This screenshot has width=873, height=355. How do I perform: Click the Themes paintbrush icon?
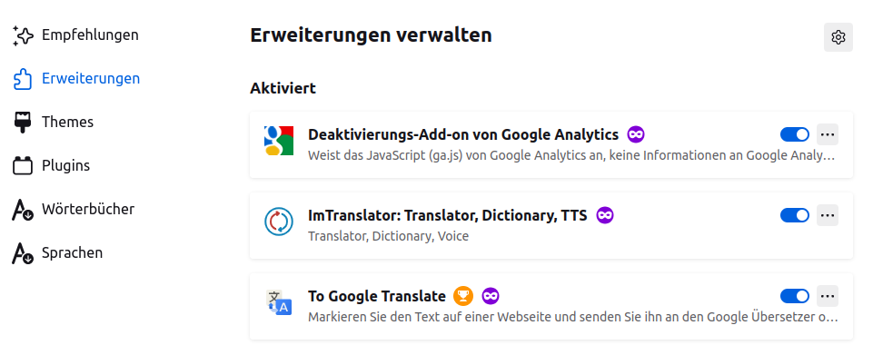click(x=23, y=122)
